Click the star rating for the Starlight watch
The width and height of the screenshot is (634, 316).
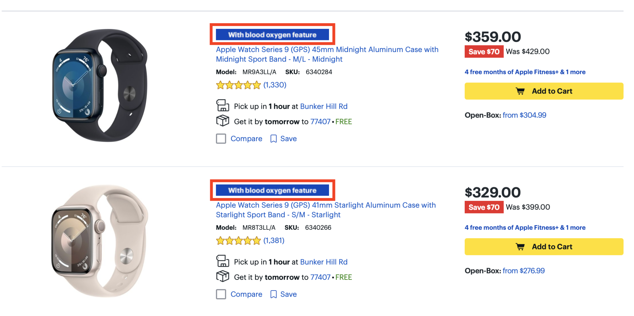pyautogui.click(x=238, y=241)
